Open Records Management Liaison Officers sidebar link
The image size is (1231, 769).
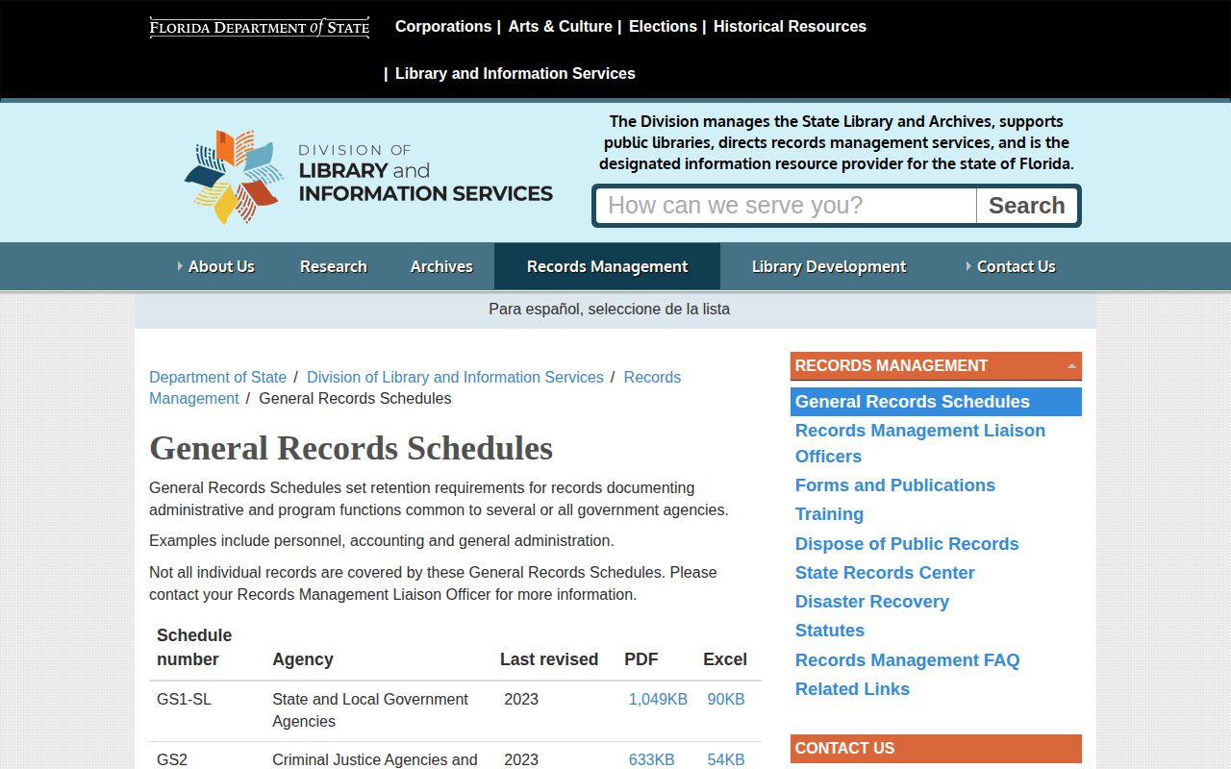(920, 443)
